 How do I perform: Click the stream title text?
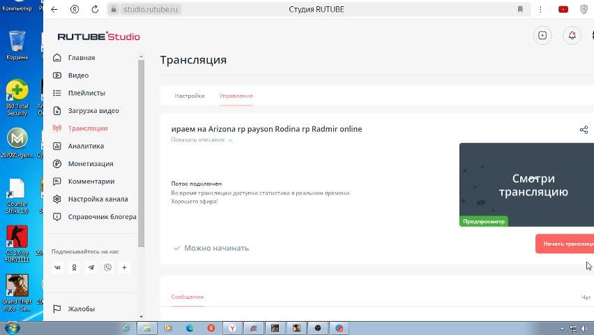266,129
